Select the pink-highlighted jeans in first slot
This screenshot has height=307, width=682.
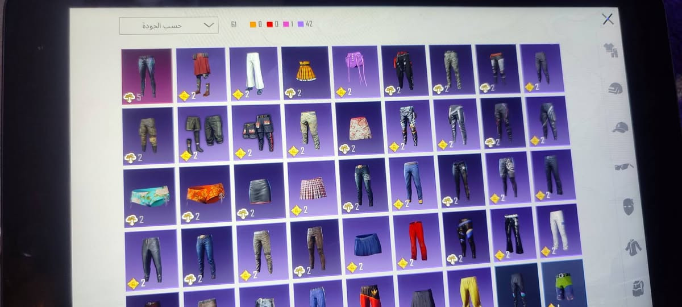click(x=147, y=76)
